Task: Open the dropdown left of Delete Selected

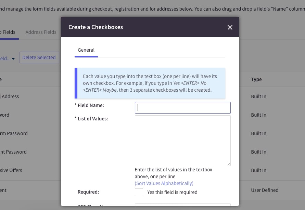Action: tap(8, 58)
